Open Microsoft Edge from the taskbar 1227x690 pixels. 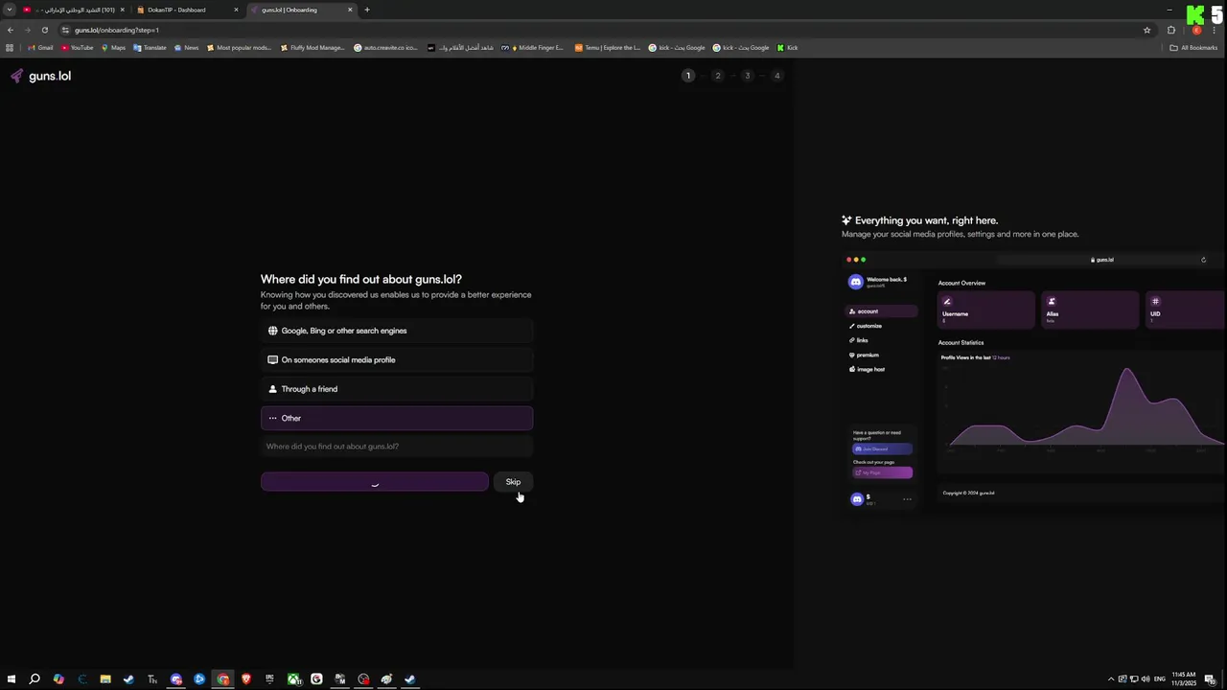click(x=81, y=679)
